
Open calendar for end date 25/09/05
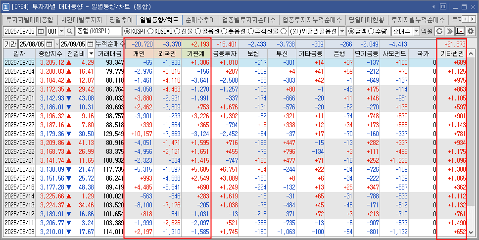click(90, 44)
